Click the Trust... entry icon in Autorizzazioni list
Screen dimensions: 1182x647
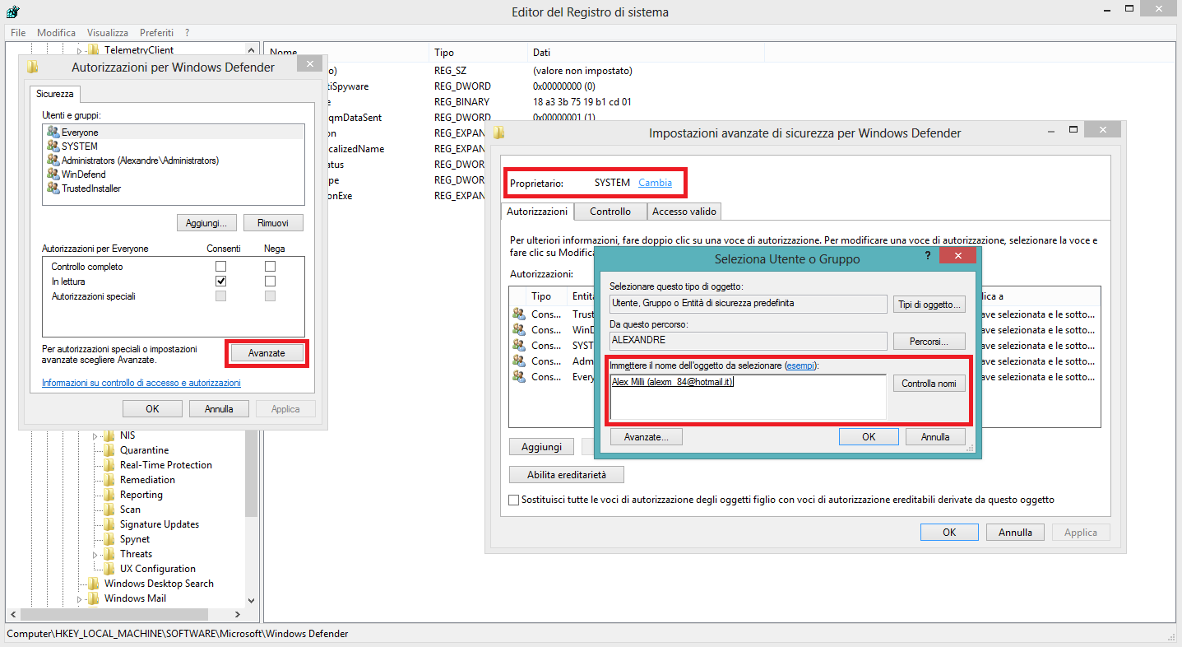pyautogui.click(x=519, y=314)
